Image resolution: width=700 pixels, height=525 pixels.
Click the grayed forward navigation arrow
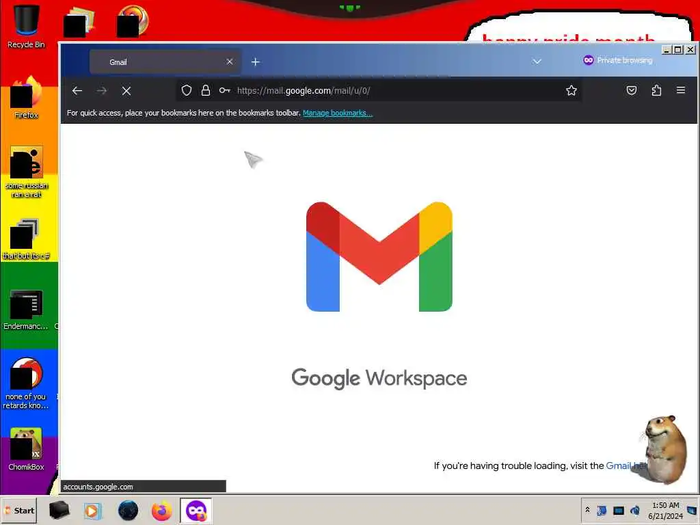102,91
